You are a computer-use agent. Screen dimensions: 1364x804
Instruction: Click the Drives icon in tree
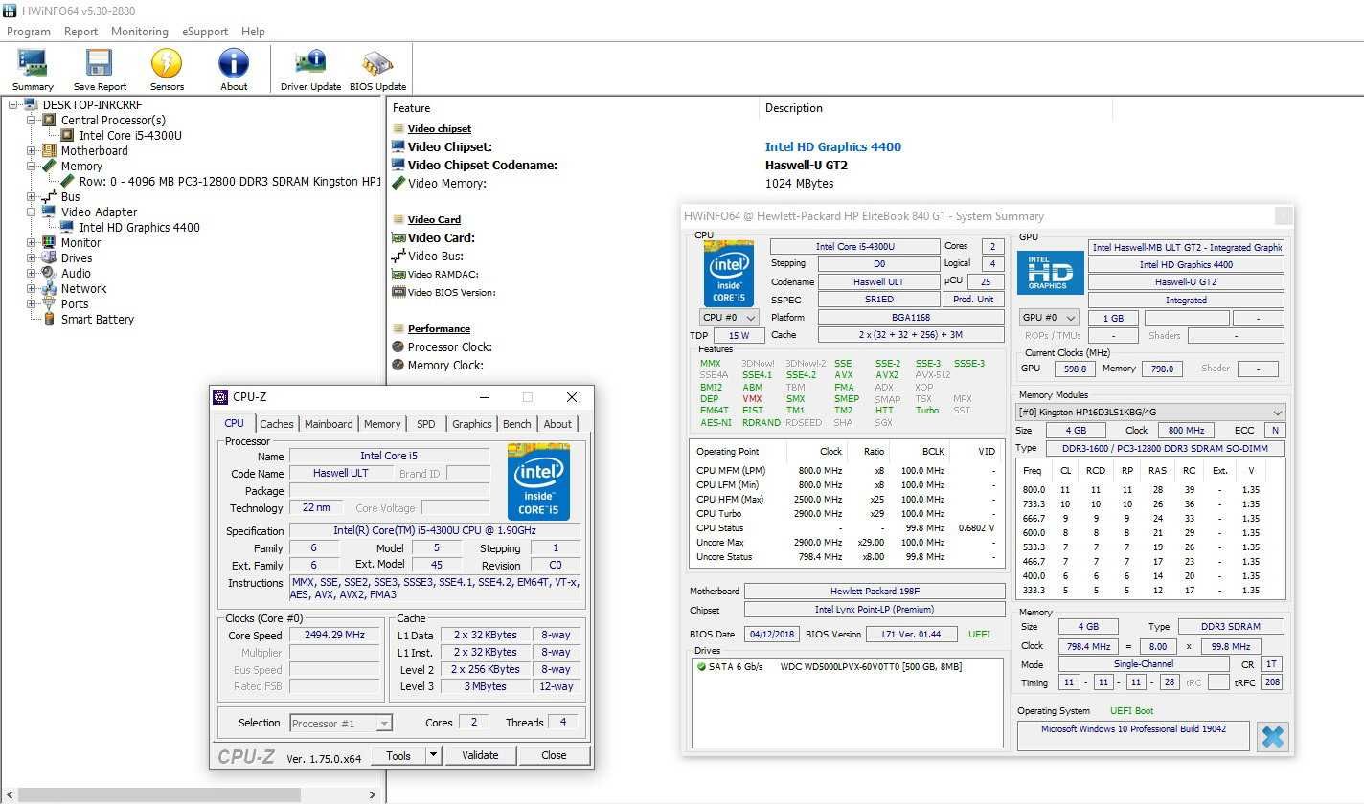click(x=49, y=258)
